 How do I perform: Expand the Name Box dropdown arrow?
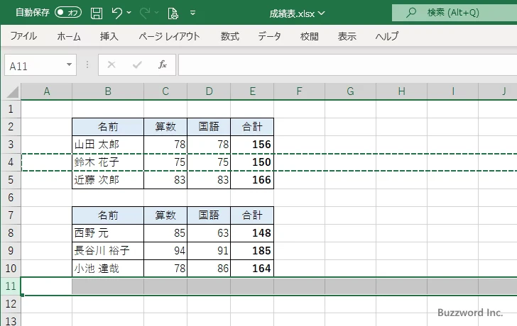pos(70,64)
